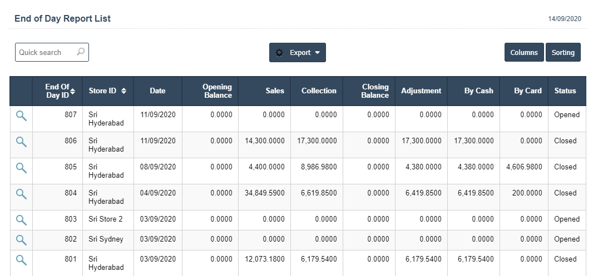Click the search icon in Quick search box
Image resolution: width=598 pixels, height=276 pixels.
coord(81,52)
